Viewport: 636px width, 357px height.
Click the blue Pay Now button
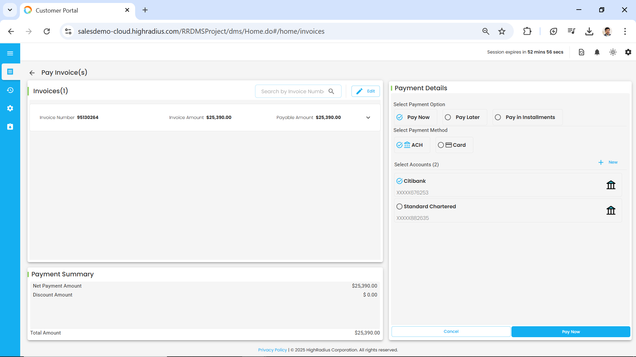pyautogui.click(x=570, y=332)
